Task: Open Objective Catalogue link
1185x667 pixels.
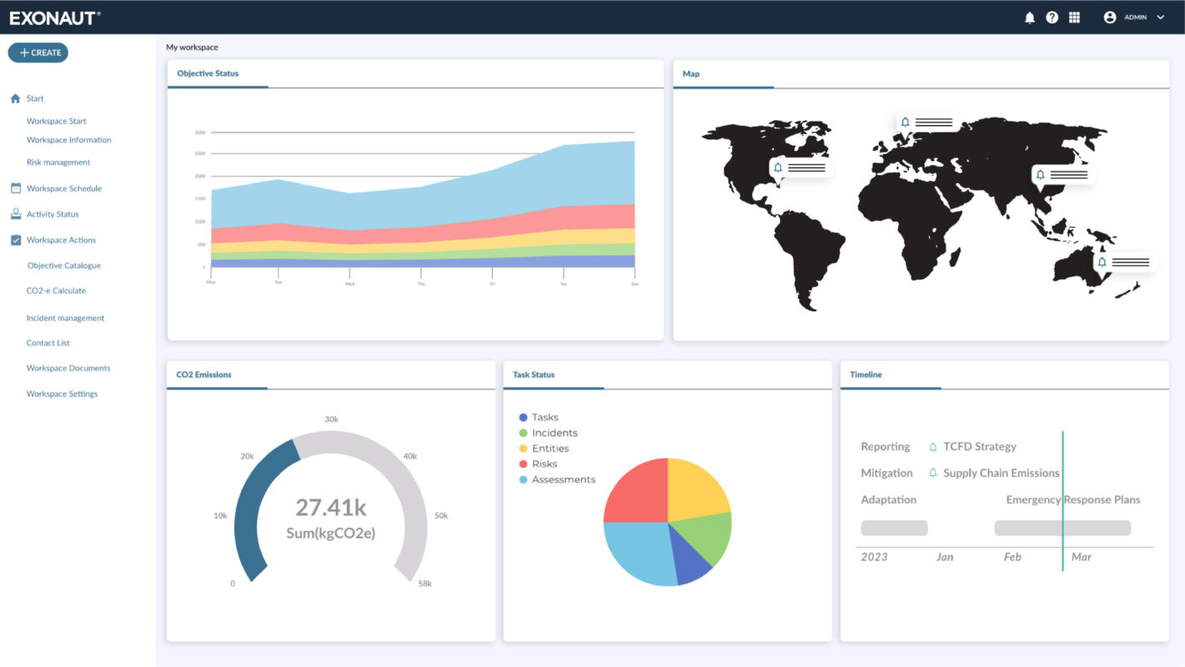Action: click(x=64, y=266)
